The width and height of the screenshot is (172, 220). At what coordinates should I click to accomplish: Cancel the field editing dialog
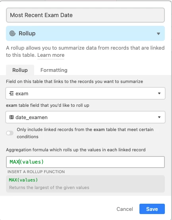pos(125,209)
